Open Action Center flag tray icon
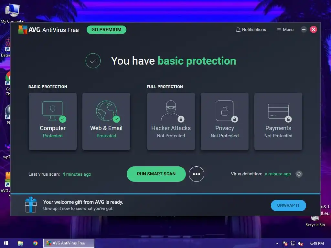Image resolution: width=331 pixels, height=248 pixels. coord(285,243)
